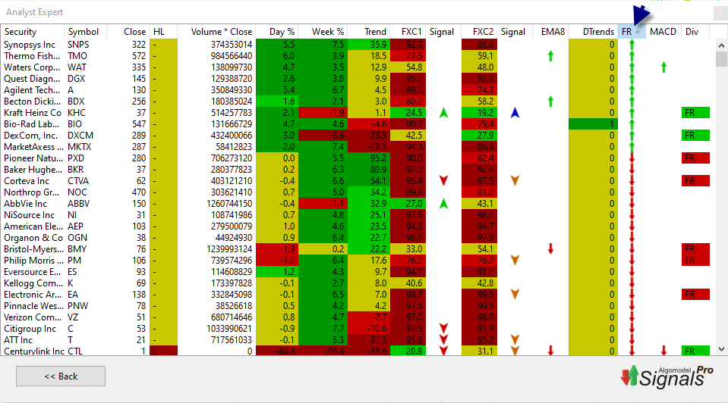Image resolution: width=728 pixels, height=403 pixels.
Task: Click the orange Signal arrow in Corteva row
Action: (515, 180)
